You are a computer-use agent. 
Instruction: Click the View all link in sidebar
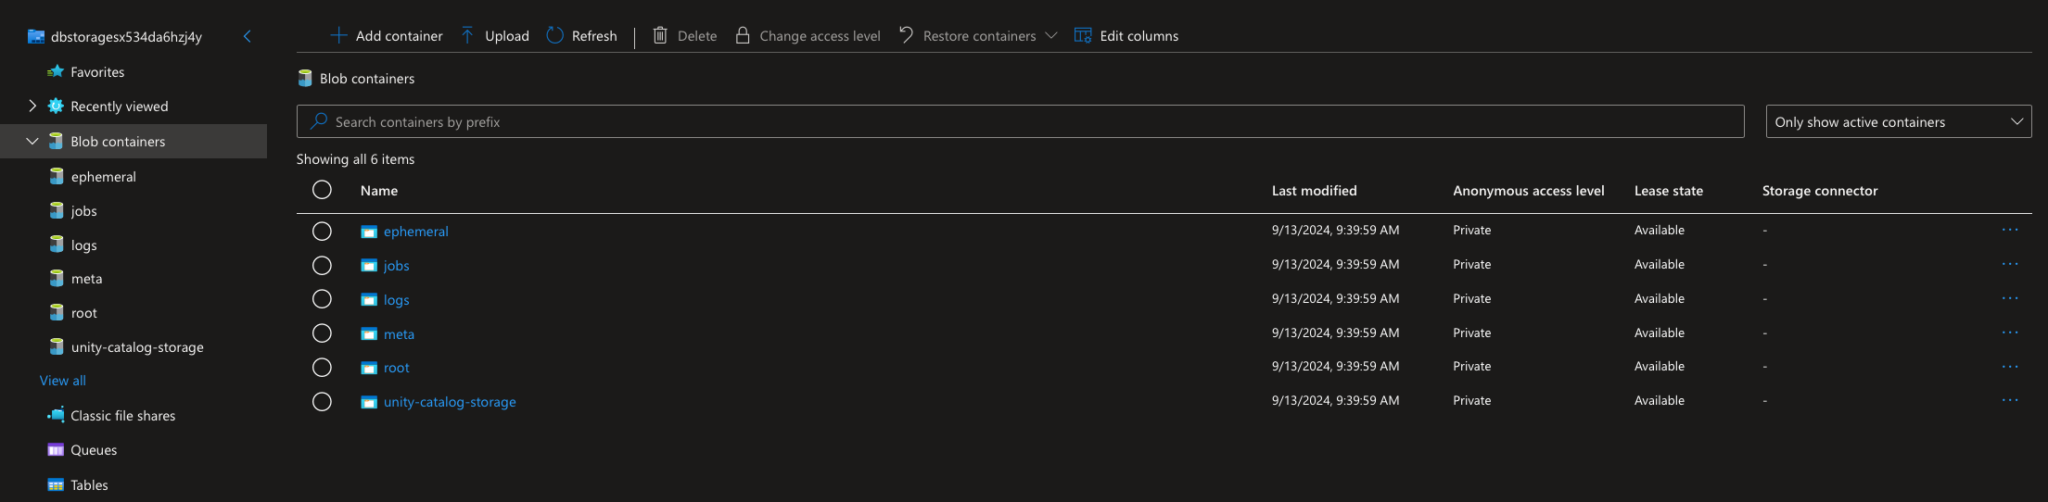click(63, 381)
